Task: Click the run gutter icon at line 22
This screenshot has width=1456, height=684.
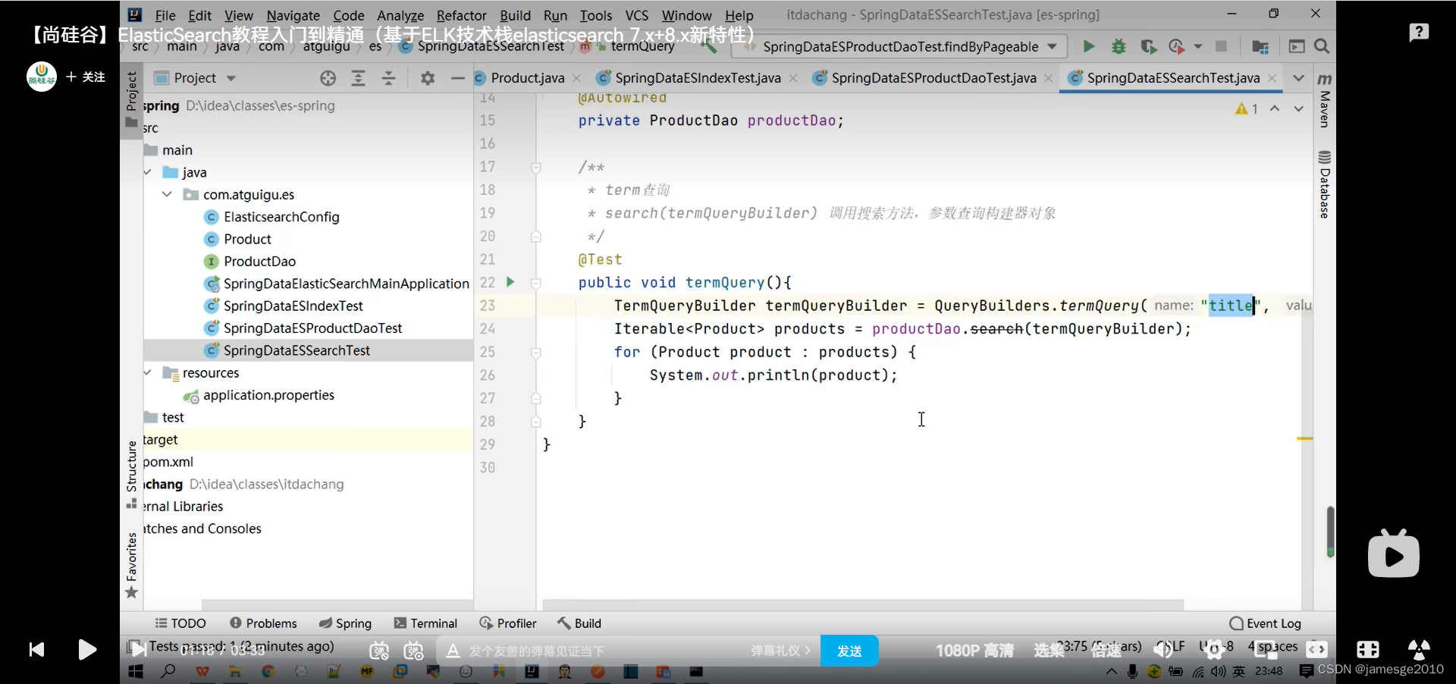Action: [510, 282]
